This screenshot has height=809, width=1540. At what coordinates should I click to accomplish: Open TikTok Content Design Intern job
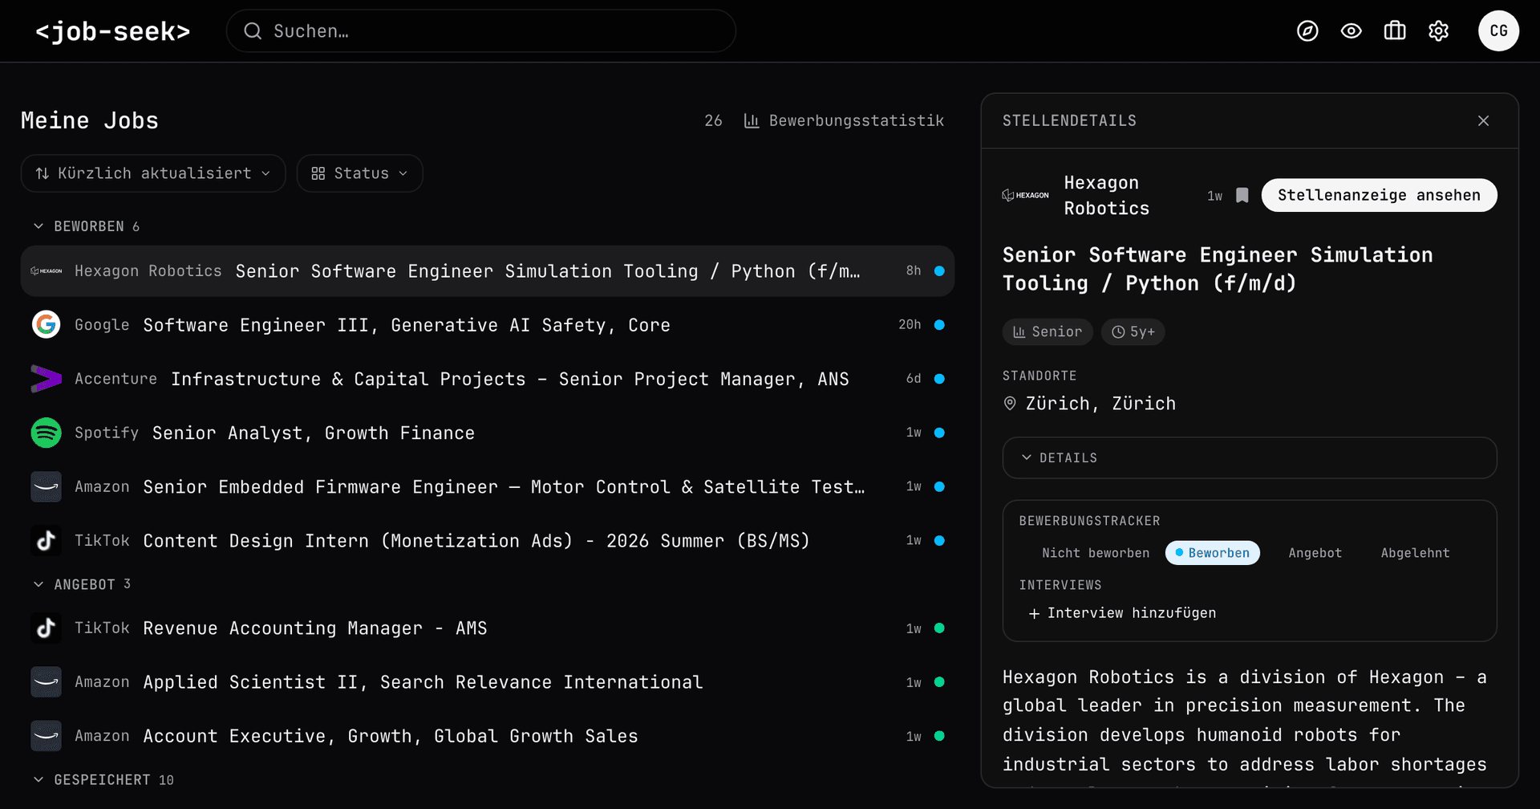[x=488, y=540]
